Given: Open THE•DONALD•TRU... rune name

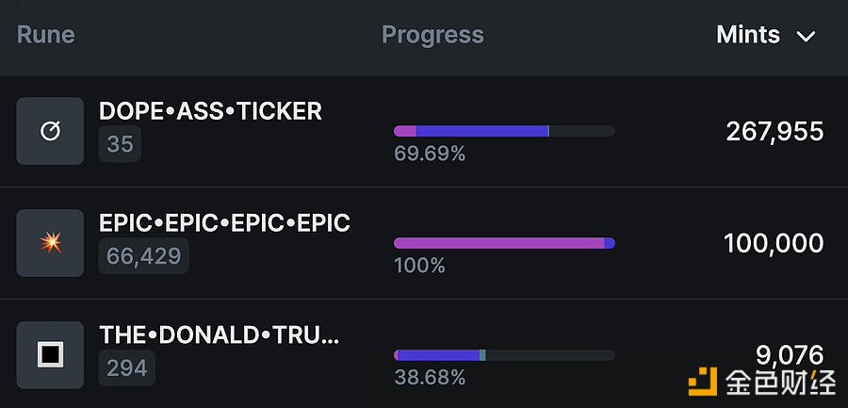Looking at the screenshot, I should (x=219, y=335).
